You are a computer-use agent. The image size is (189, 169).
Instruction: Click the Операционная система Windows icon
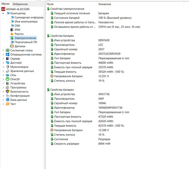(8, 55)
